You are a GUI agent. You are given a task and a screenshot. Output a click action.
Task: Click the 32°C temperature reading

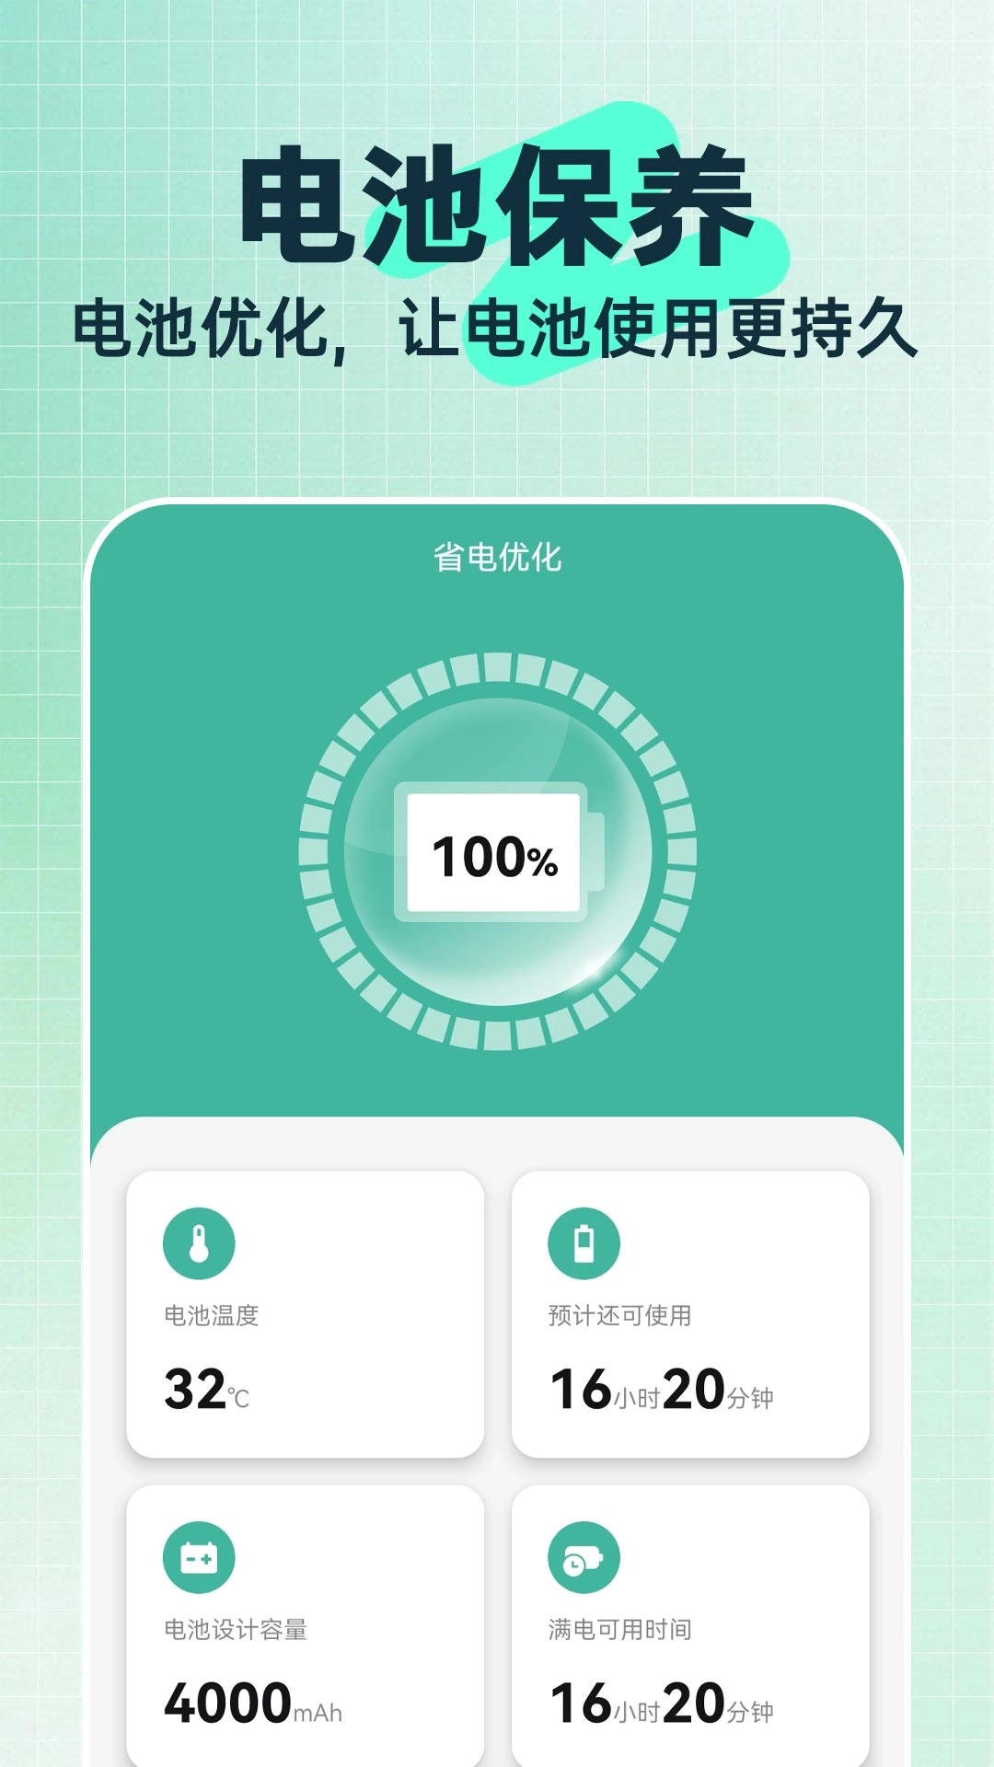pyautogui.click(x=206, y=1390)
